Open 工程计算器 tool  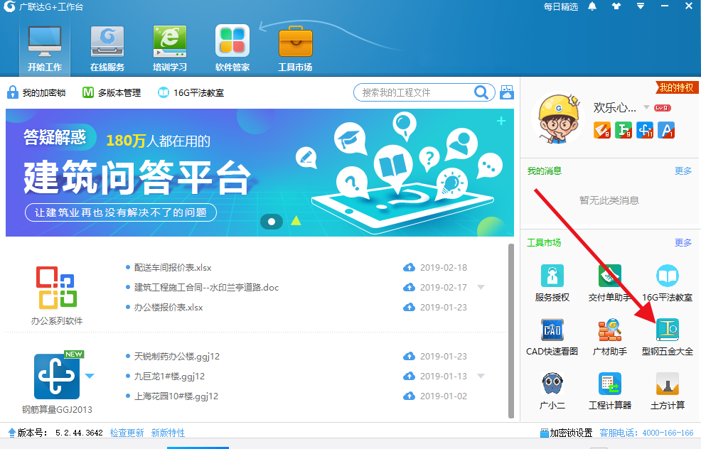pos(610,391)
